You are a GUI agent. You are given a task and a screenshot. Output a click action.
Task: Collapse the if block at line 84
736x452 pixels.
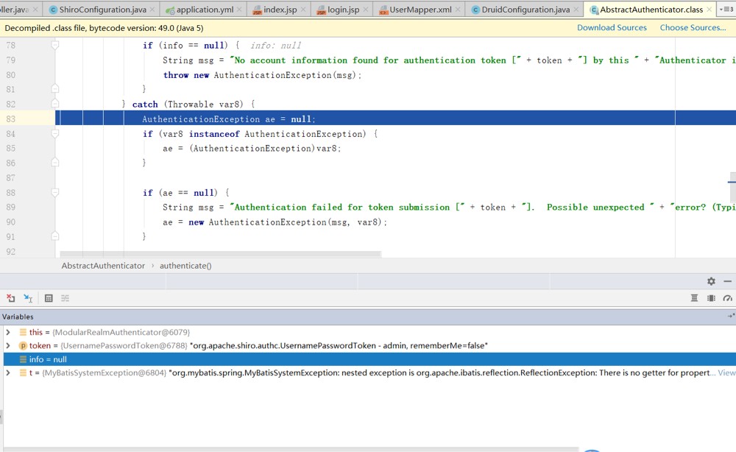55,134
